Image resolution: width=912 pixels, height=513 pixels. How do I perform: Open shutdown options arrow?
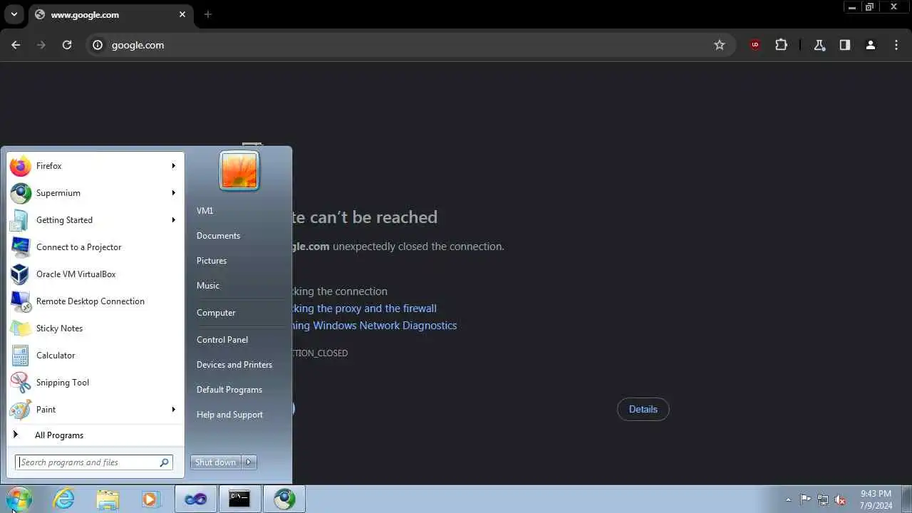click(x=249, y=462)
